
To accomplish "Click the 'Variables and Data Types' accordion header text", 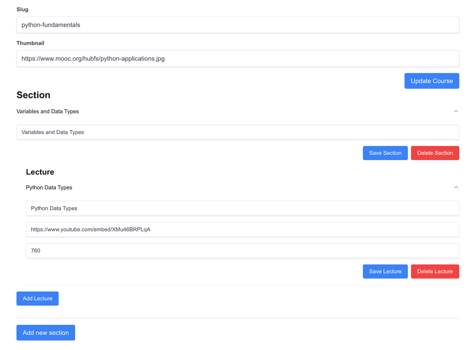I will [47, 111].
